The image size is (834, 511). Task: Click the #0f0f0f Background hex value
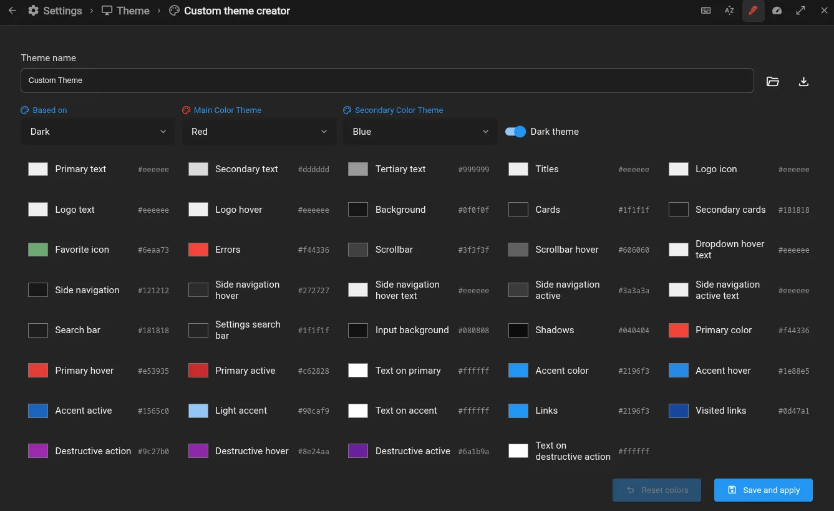[473, 210]
